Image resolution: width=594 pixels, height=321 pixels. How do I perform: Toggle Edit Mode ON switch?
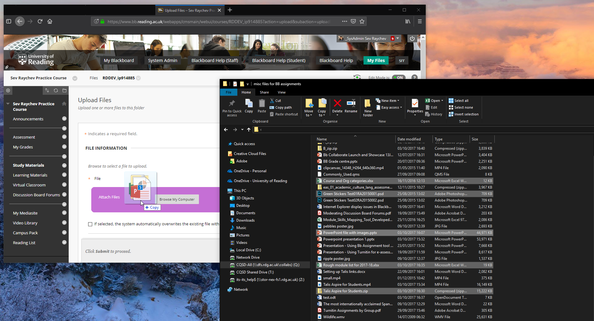tap(398, 77)
